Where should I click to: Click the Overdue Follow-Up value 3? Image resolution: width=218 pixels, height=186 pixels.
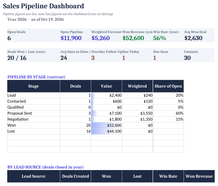[93, 58]
